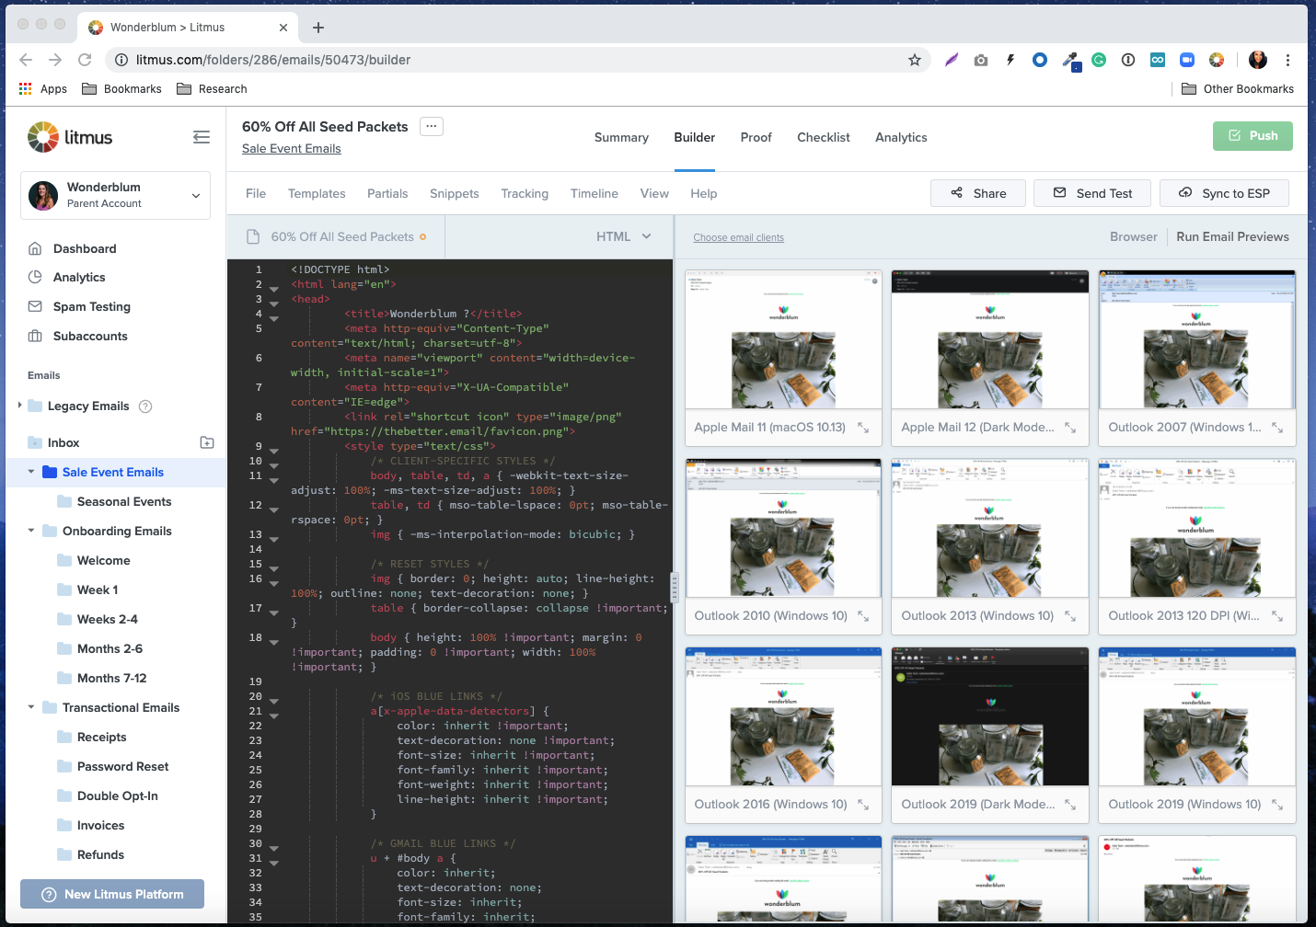
Task: Click the green Push button
Action: pyautogui.click(x=1253, y=135)
